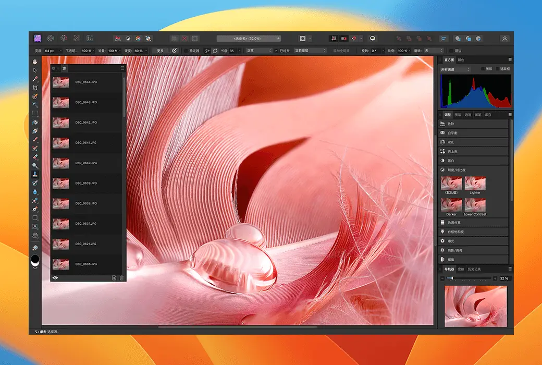Select the Hand (view) tool
The image size is (542, 365).
35,62
